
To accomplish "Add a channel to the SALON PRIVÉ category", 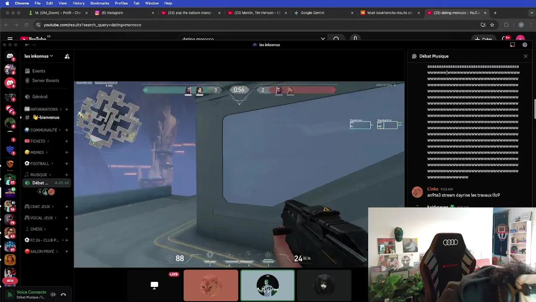I will pos(67,252).
